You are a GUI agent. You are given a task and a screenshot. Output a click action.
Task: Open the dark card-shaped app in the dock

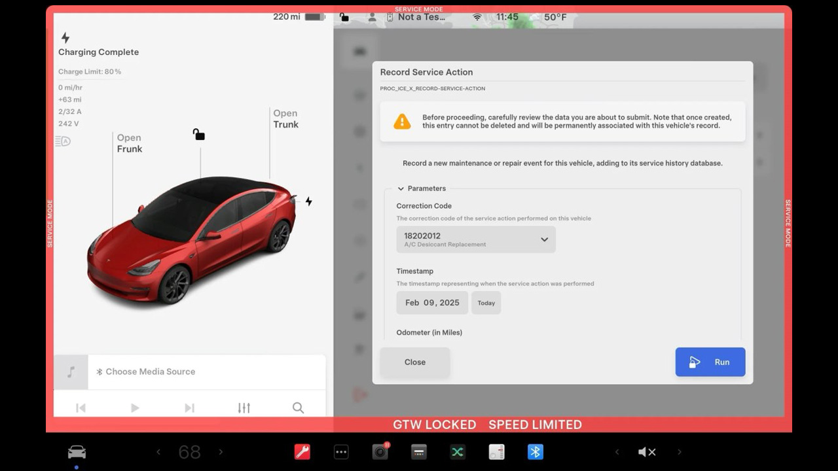click(419, 452)
